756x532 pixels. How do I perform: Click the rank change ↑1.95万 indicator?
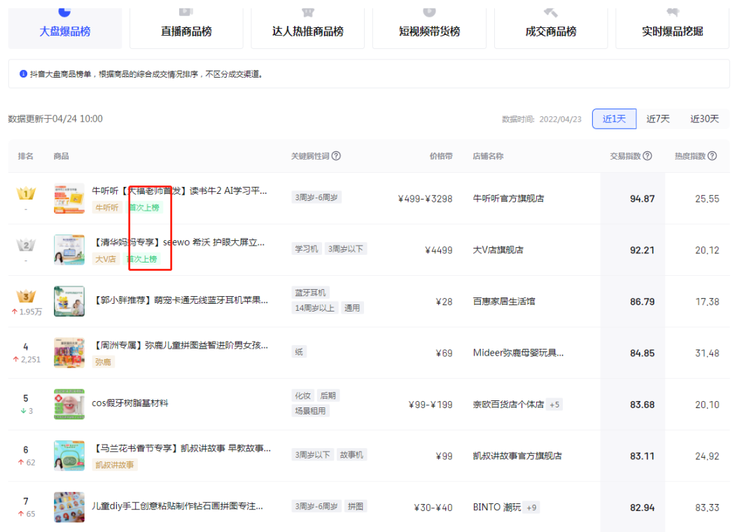pos(27,311)
